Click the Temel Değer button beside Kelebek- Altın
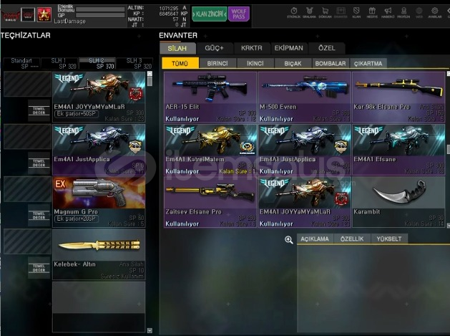Screen dimensions: 450x336 point(39,268)
